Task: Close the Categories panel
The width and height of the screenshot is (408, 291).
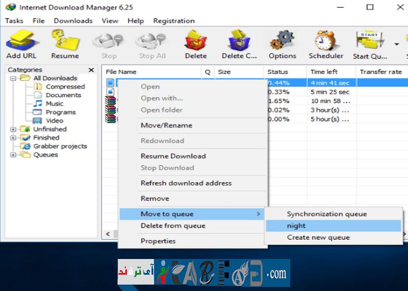Action: (91, 70)
